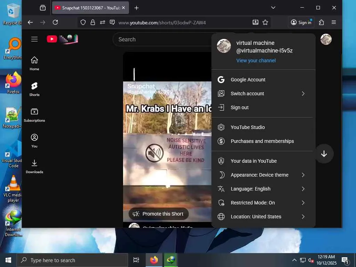Viewport: 356px width, 267px height.
Task: Open the You page in sidebar
Action: click(34, 141)
